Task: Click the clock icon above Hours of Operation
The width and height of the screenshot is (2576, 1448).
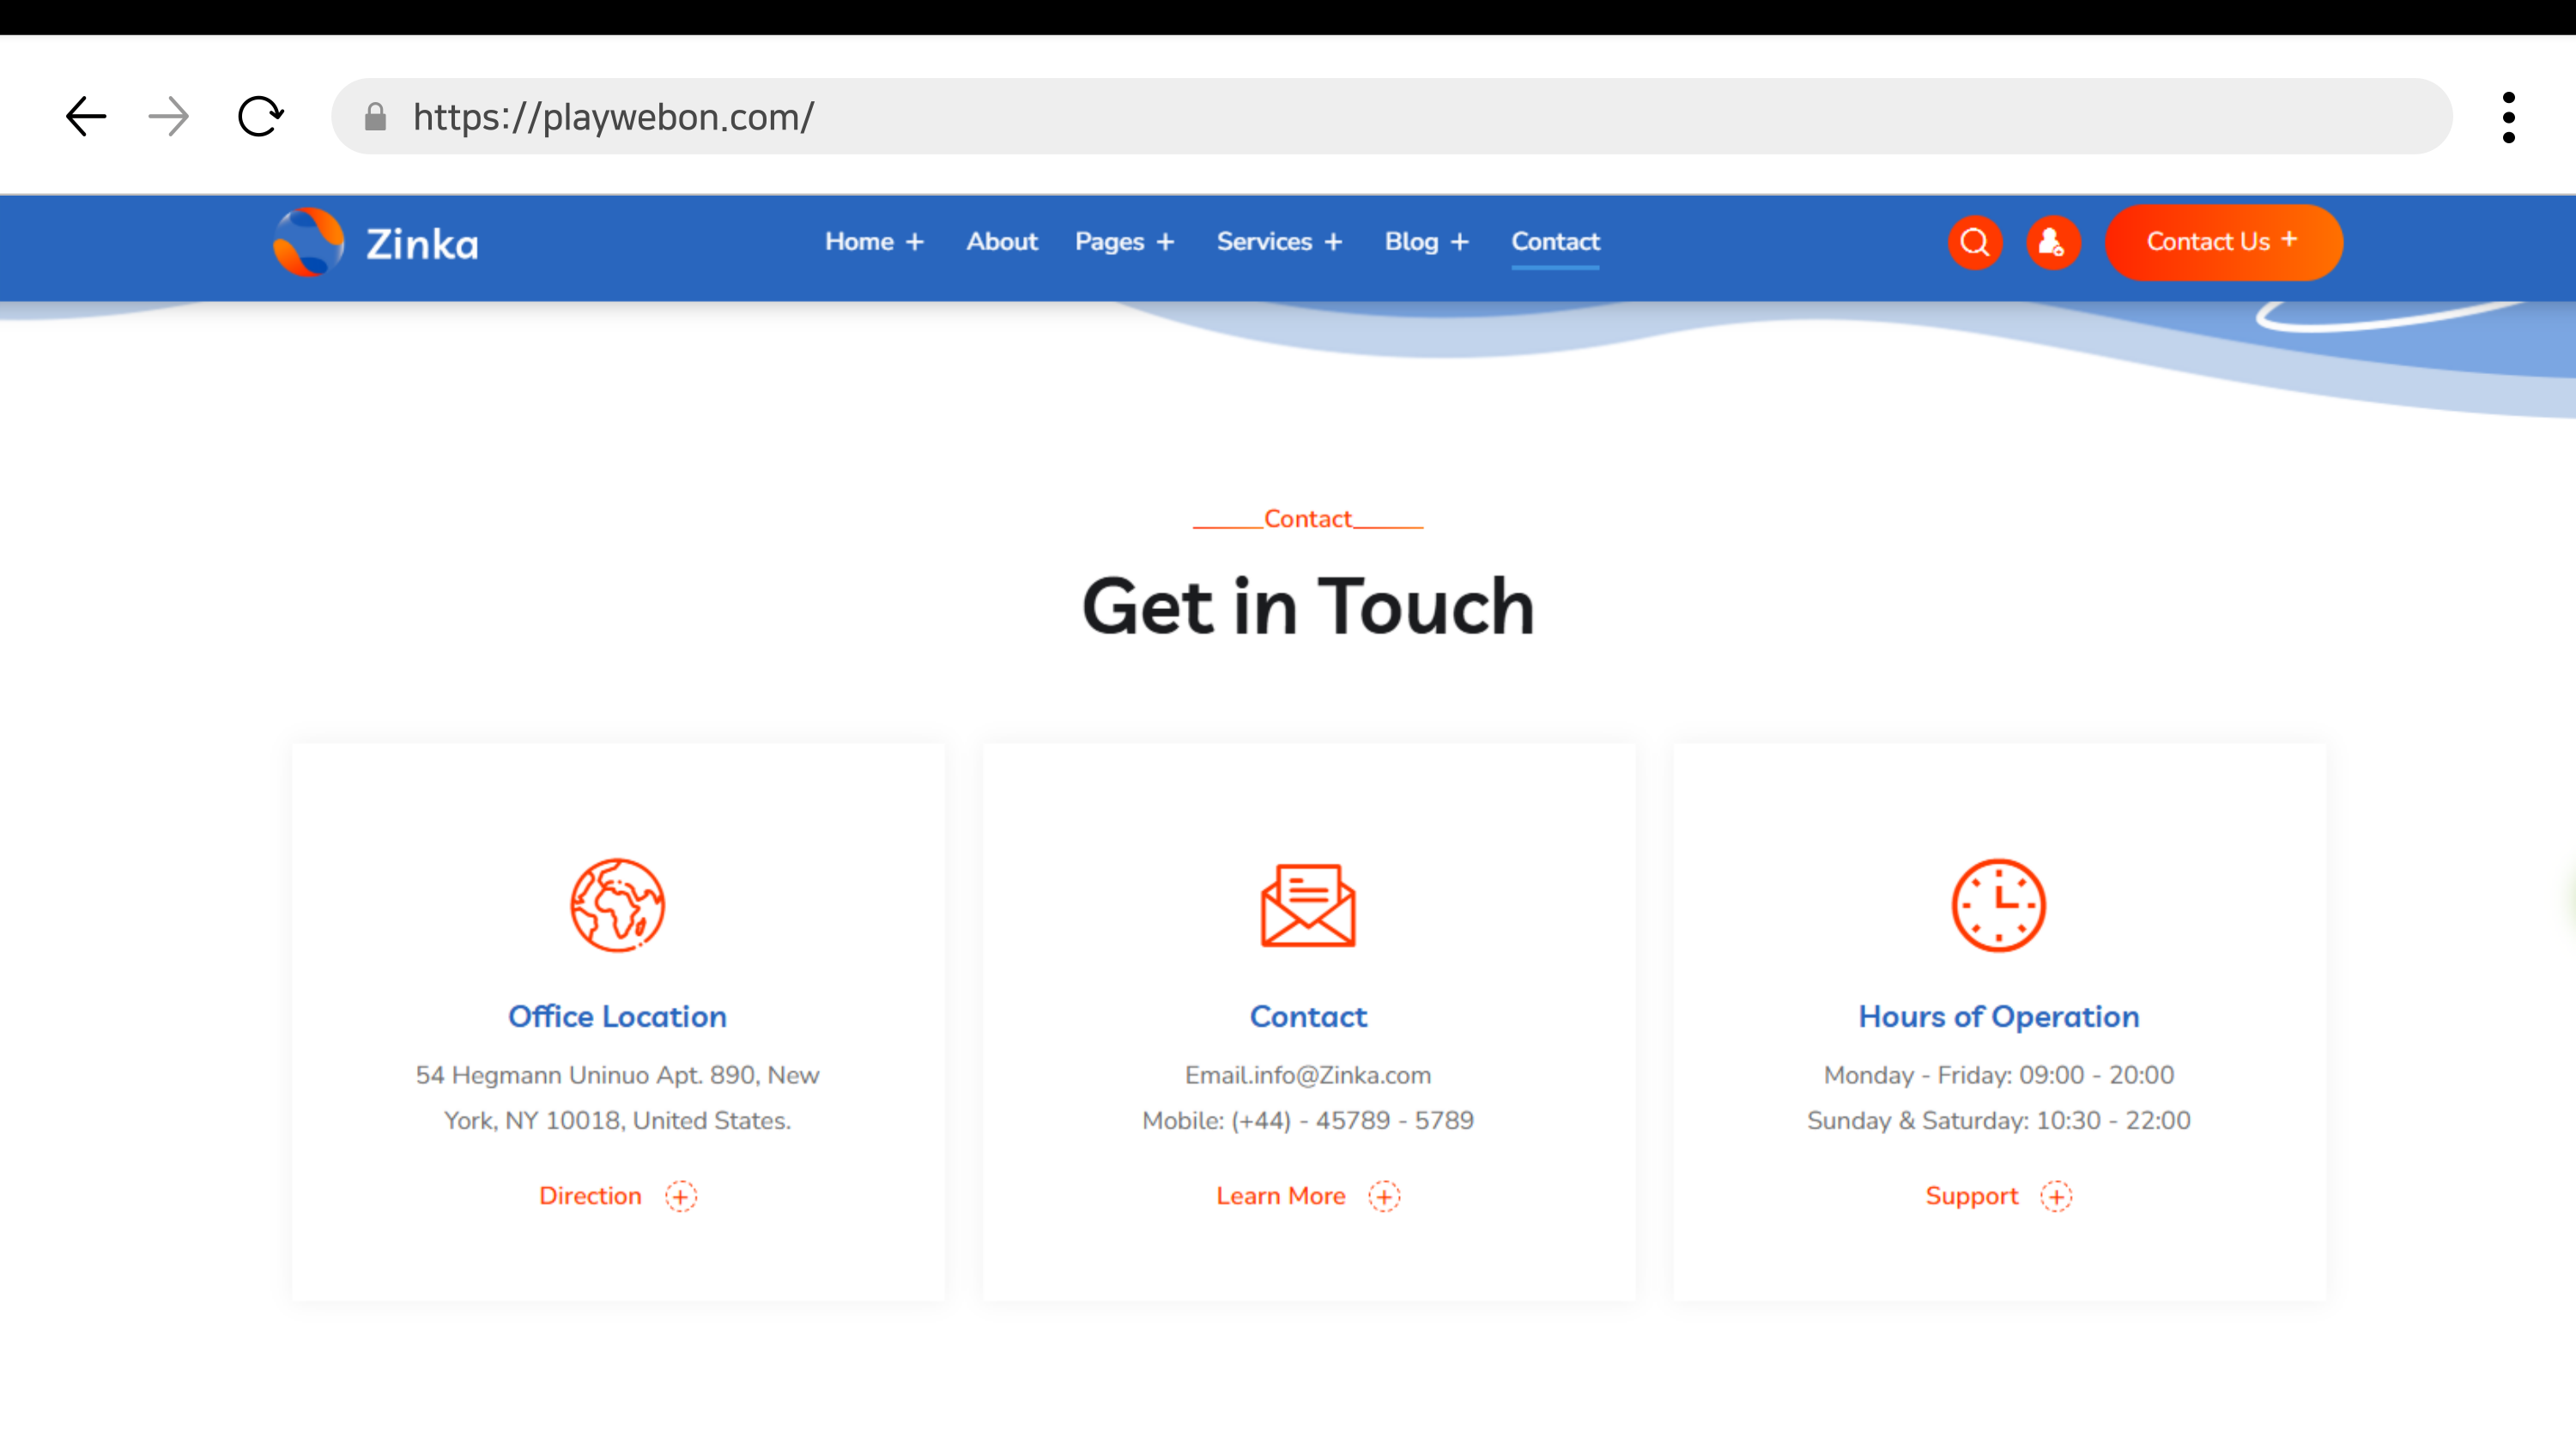Action: pos(1998,905)
